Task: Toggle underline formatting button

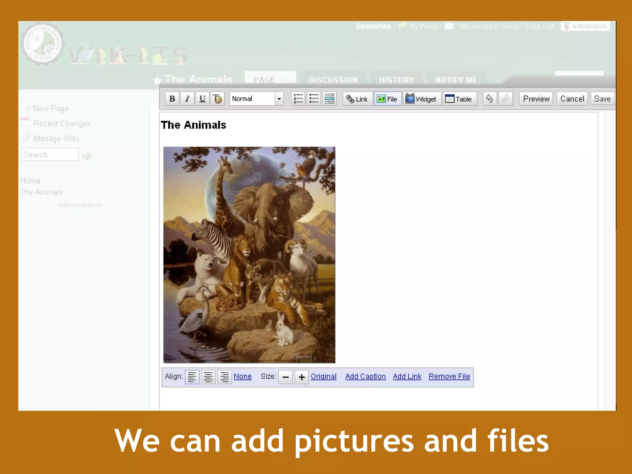Action: (x=202, y=99)
